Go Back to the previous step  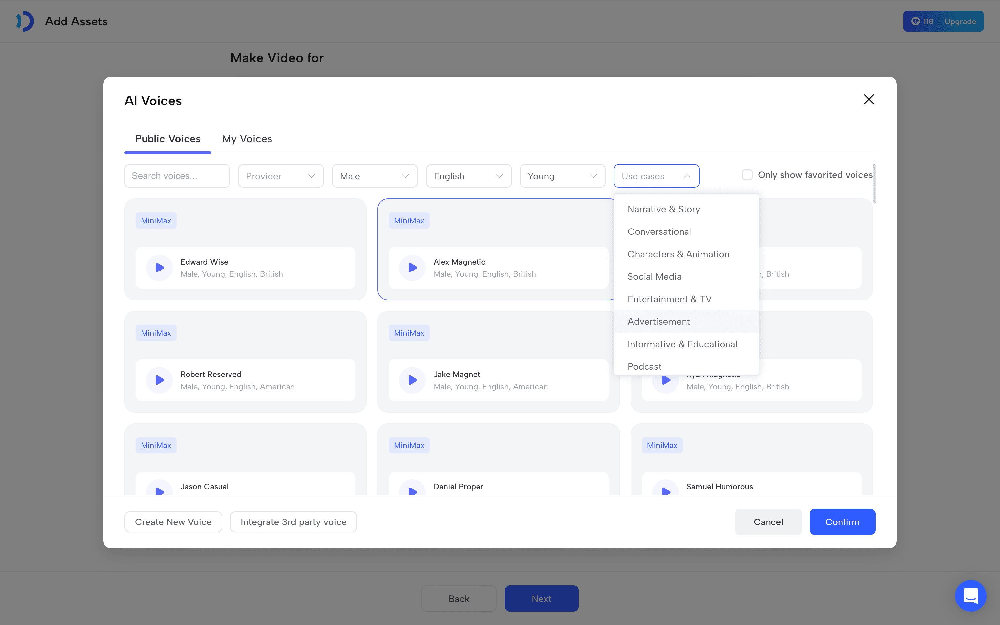tap(459, 599)
